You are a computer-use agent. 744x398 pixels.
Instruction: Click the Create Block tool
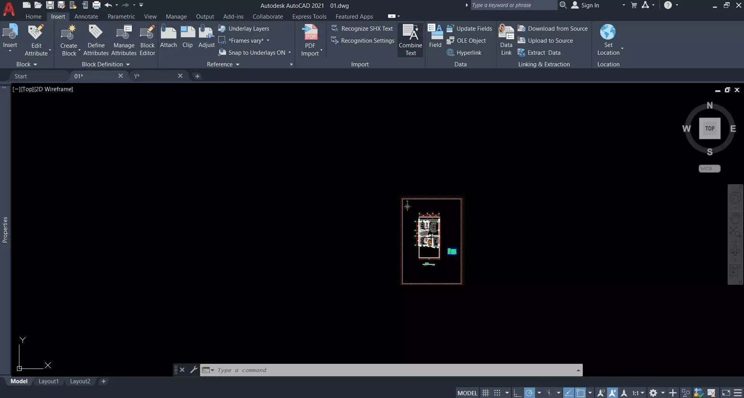coord(69,40)
